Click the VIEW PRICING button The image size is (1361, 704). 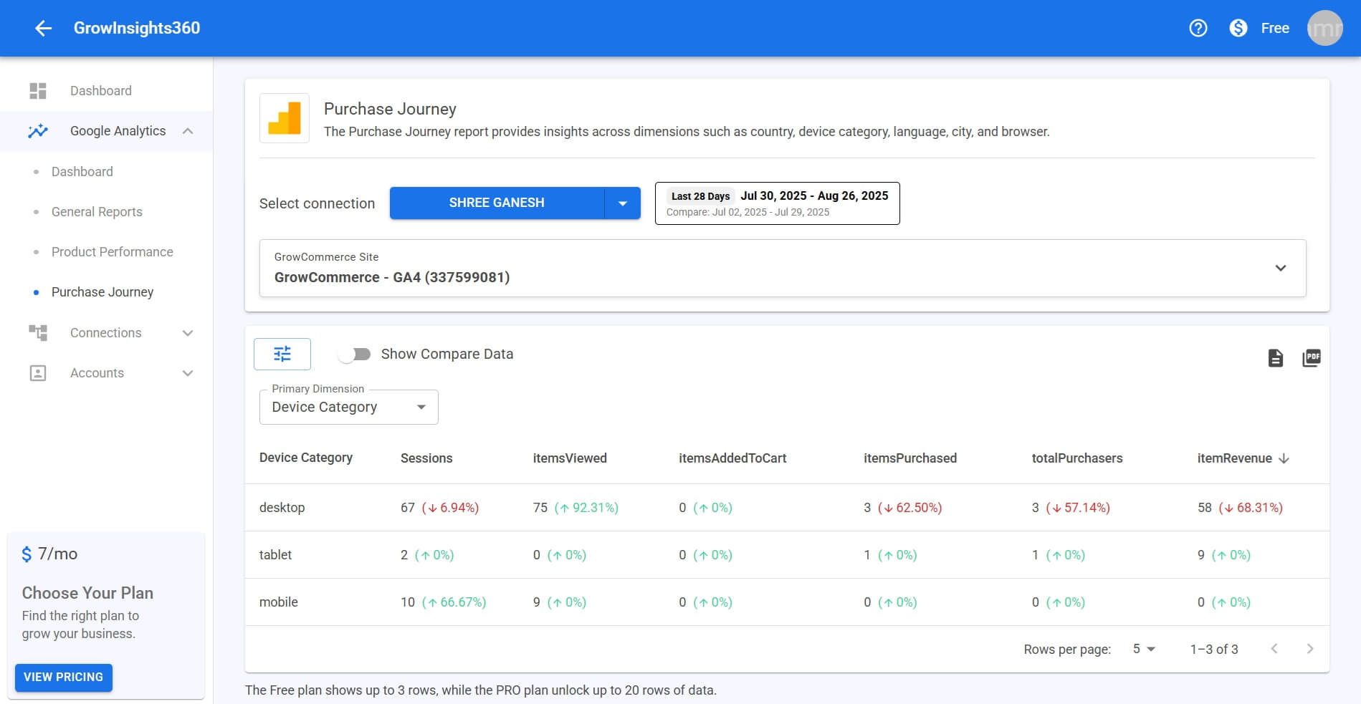coord(64,677)
